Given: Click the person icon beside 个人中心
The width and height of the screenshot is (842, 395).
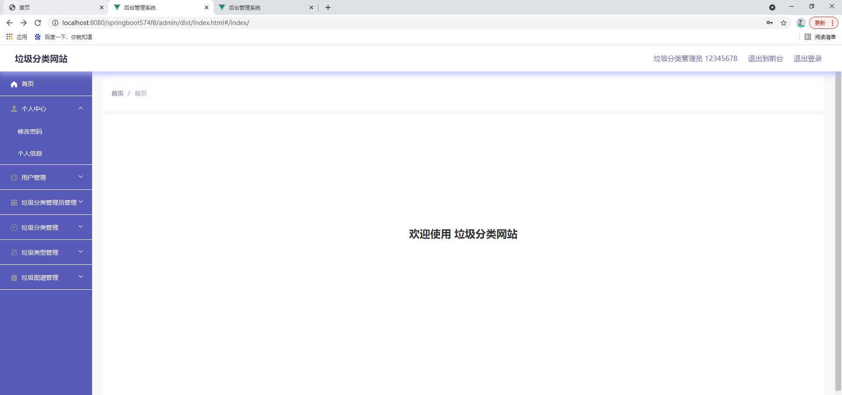Looking at the screenshot, I should (14, 109).
